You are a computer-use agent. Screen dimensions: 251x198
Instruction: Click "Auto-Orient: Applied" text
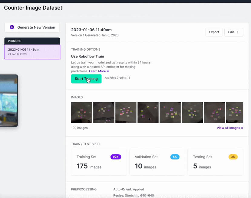pyautogui.click(x=129, y=189)
